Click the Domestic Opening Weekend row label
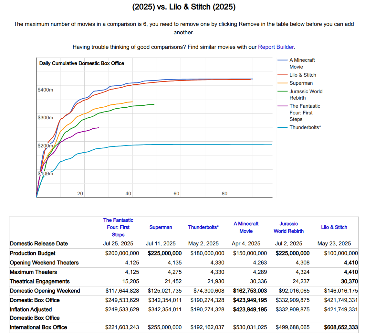This screenshot has width=365, height=333. (x=45, y=291)
